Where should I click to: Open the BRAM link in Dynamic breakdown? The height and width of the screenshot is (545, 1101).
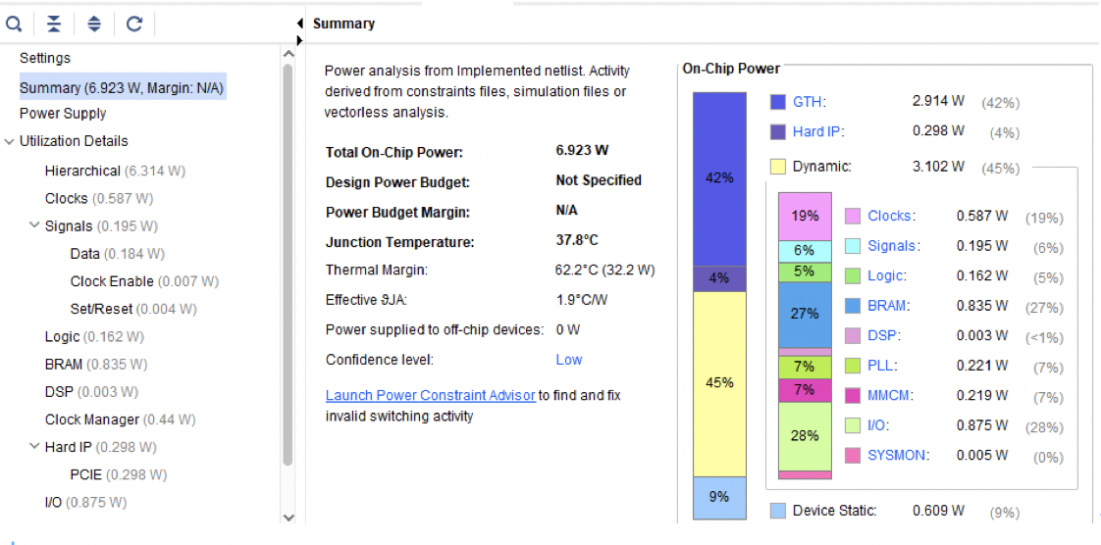[x=887, y=306]
